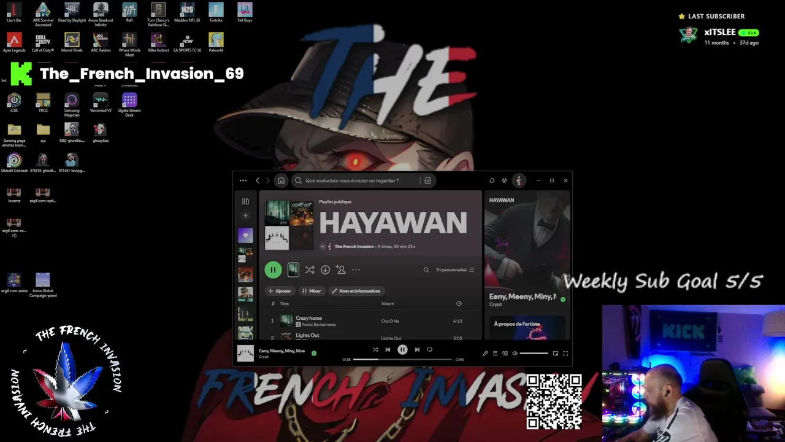Invite collaborators to the HAYAWAN playlist
Image resolution: width=785 pixels, height=442 pixels.
coord(341,269)
